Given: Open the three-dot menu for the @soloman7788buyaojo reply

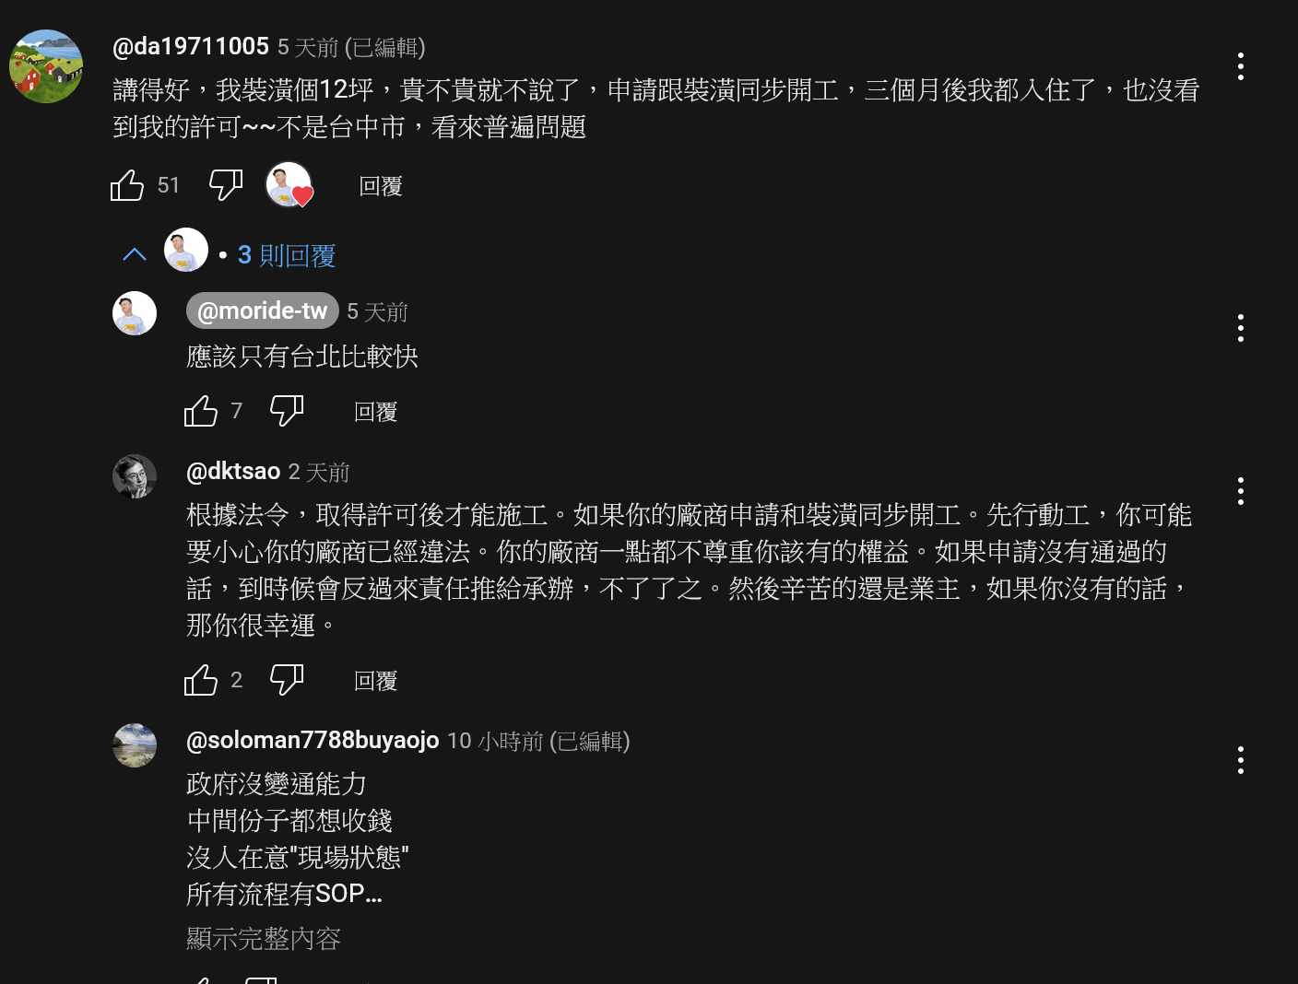Looking at the screenshot, I should 1241,760.
